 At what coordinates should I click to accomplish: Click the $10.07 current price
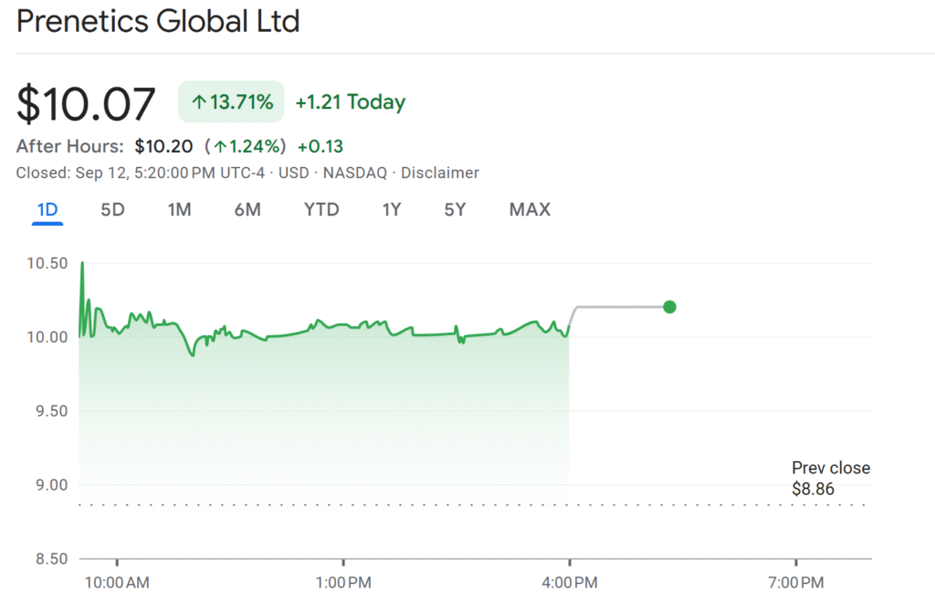[x=86, y=103]
